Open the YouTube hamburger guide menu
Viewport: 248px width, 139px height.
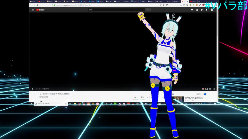coord(33,10)
